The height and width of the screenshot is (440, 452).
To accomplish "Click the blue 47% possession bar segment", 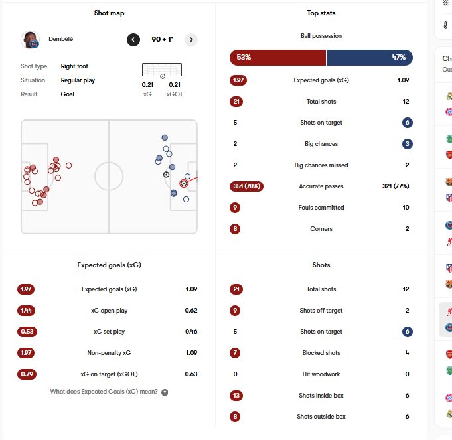I will click(370, 58).
